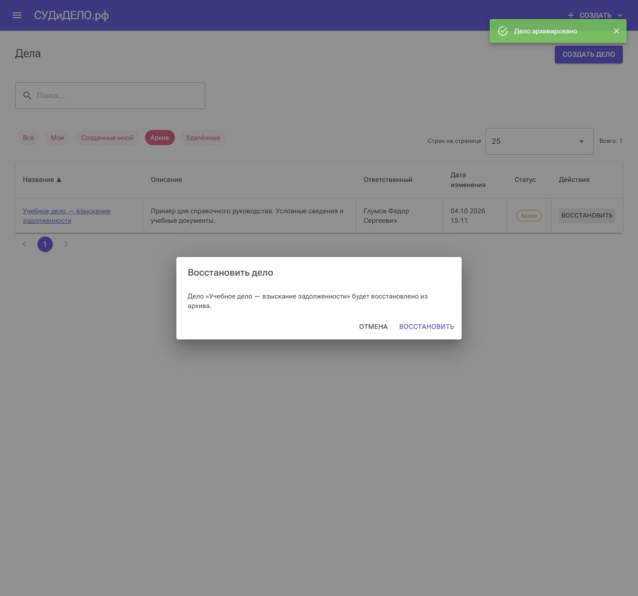Click the 'Всего: 1' total count
This screenshot has width=638, height=596.
pos(611,141)
